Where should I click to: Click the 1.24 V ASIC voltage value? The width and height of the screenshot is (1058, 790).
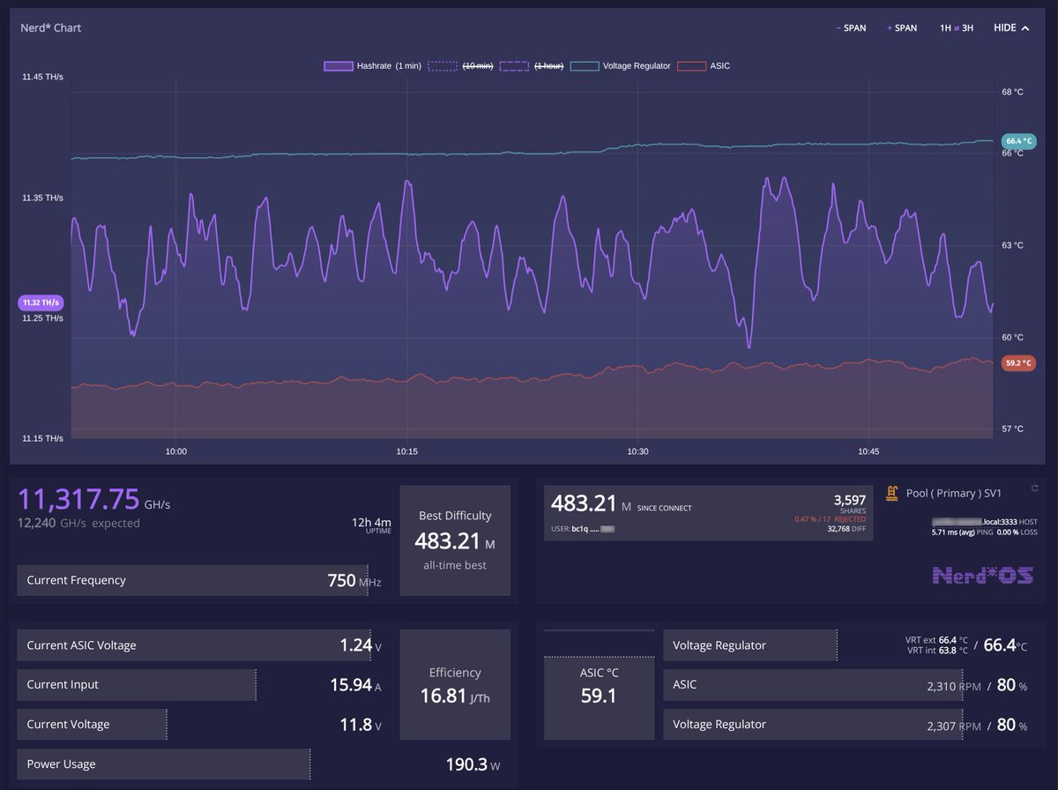point(361,645)
